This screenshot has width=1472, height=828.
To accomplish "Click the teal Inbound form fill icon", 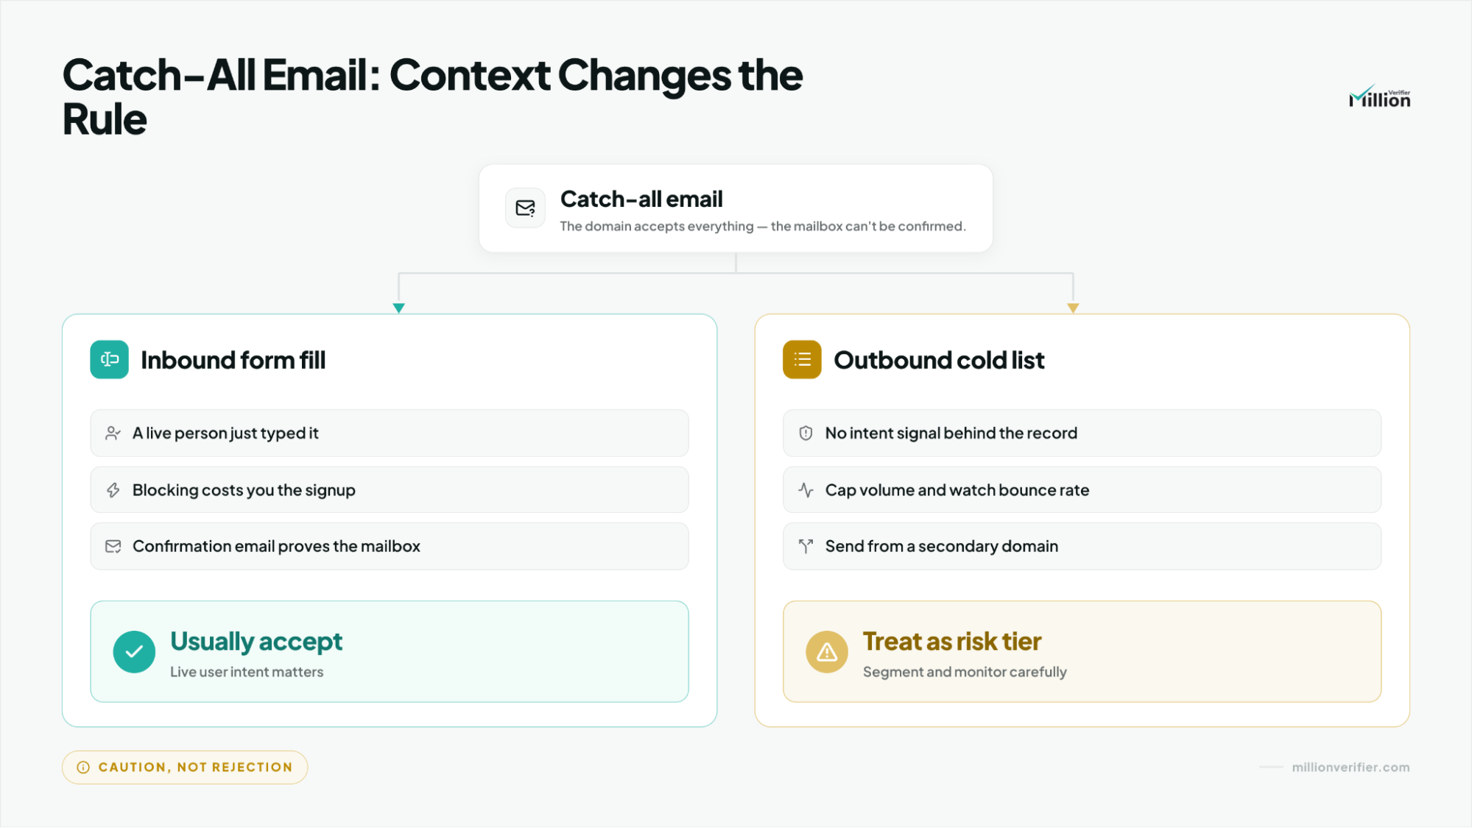I will 110,359.
